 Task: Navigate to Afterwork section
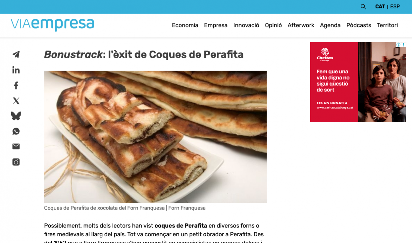[x=301, y=25]
